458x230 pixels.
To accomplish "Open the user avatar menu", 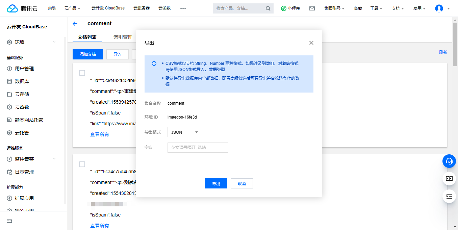I will click(439, 8).
